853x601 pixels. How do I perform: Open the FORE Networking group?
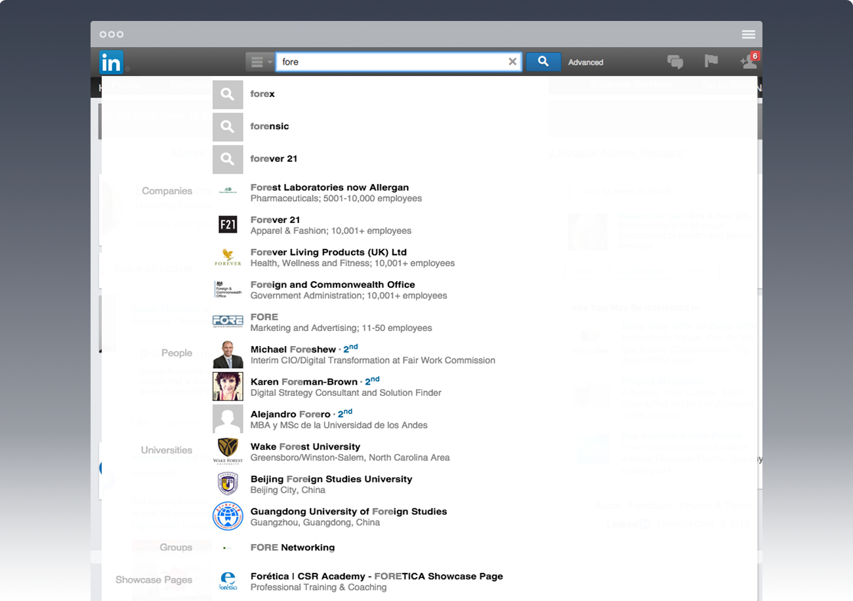293,547
